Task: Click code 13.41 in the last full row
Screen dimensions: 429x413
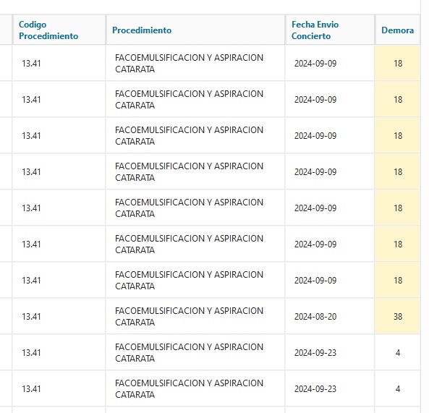Action: (31, 388)
